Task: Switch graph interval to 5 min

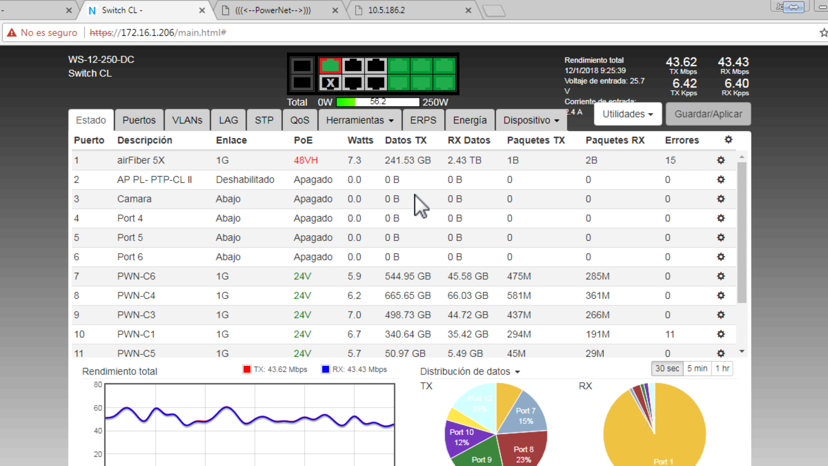Action: pyautogui.click(x=697, y=369)
